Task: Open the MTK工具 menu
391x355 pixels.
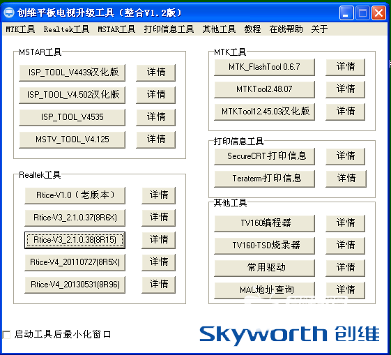Action: pyautogui.click(x=20, y=29)
